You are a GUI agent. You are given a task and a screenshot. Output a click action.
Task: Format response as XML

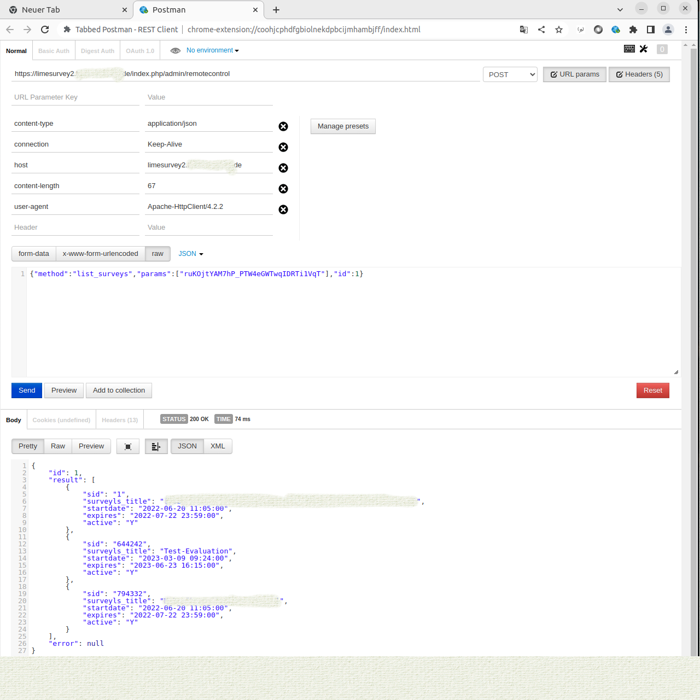[218, 446]
